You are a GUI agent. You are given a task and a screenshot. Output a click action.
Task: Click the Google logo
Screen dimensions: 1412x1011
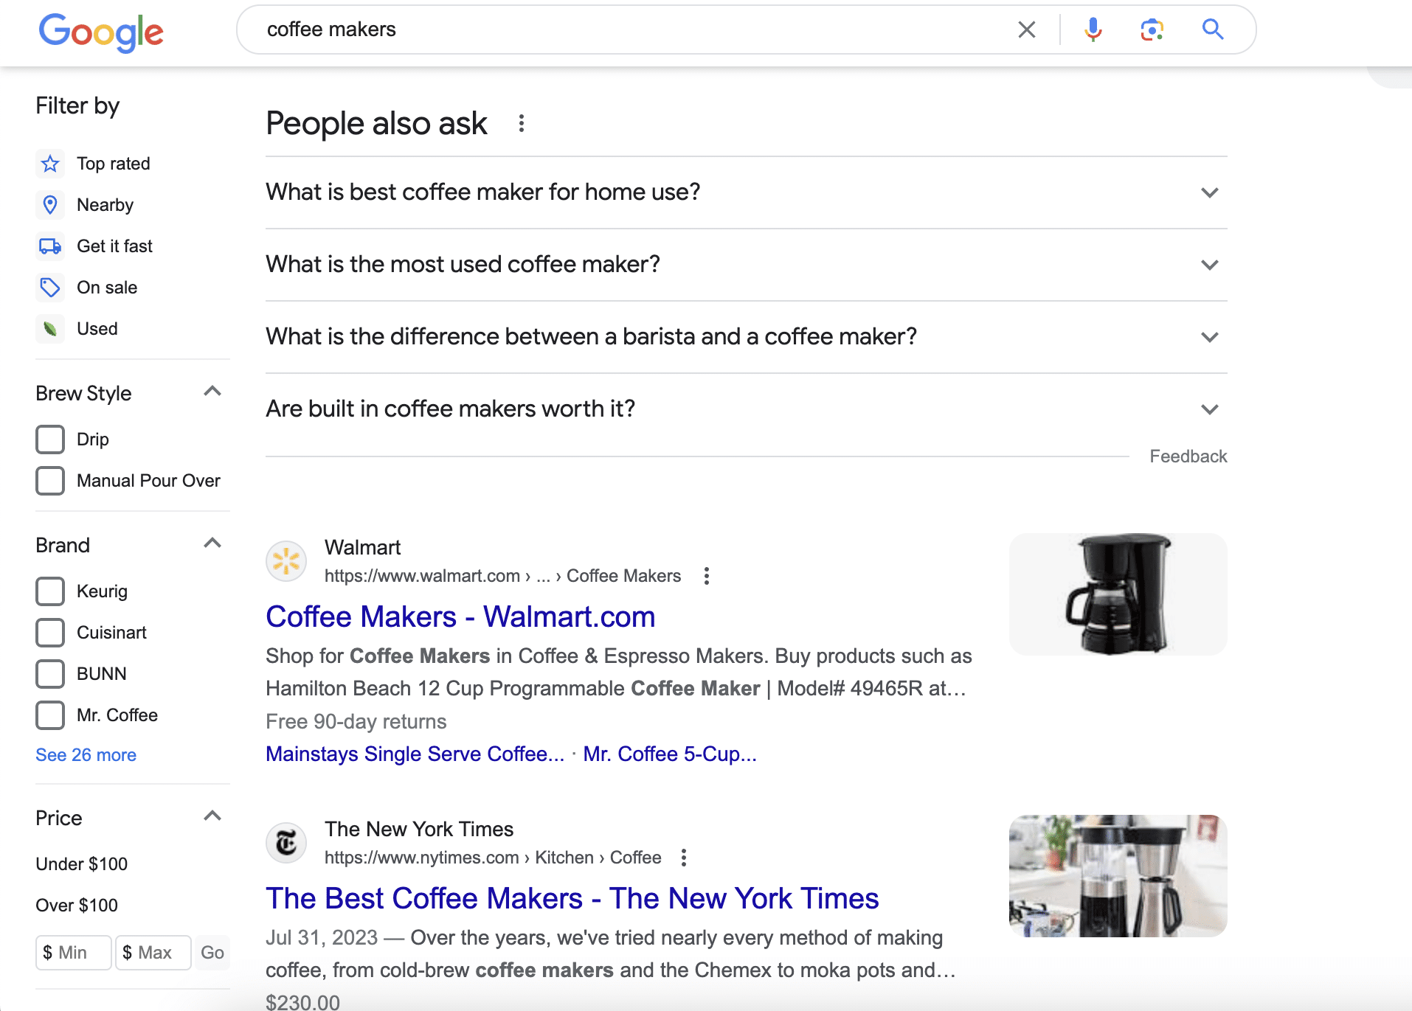[101, 32]
